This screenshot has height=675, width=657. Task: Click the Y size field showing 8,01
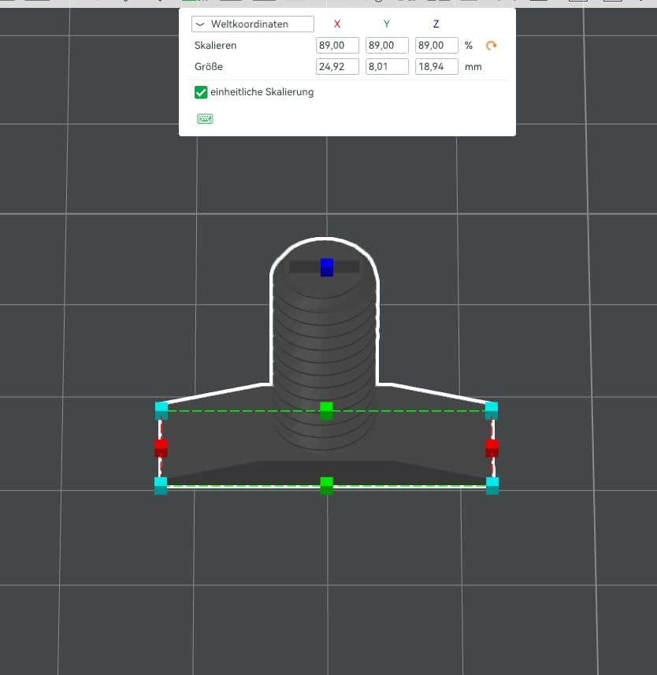[x=387, y=67]
